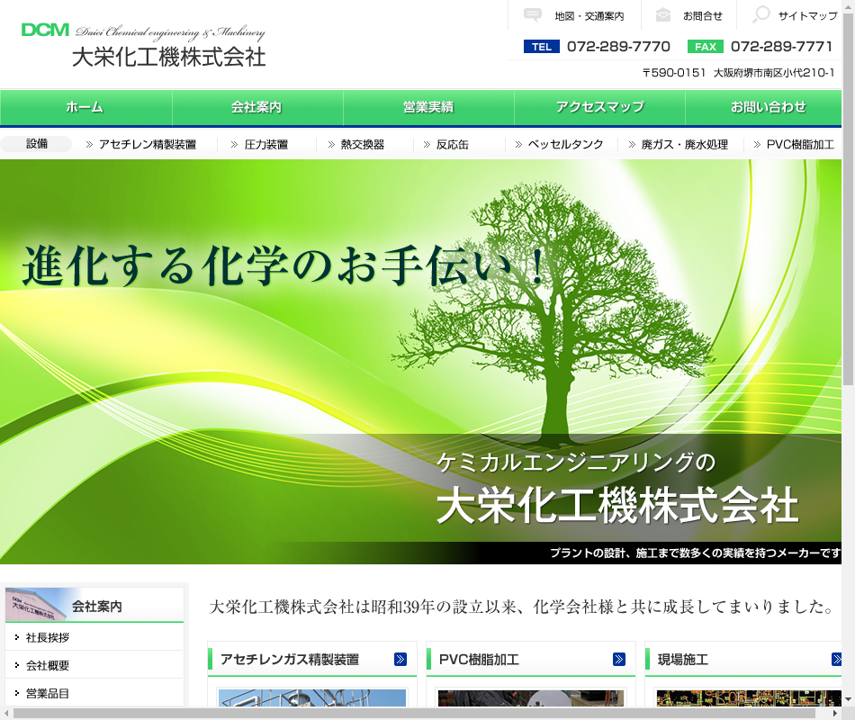Go to アクセスマップ in main menu
Screen dimensions: 855x720
point(599,107)
